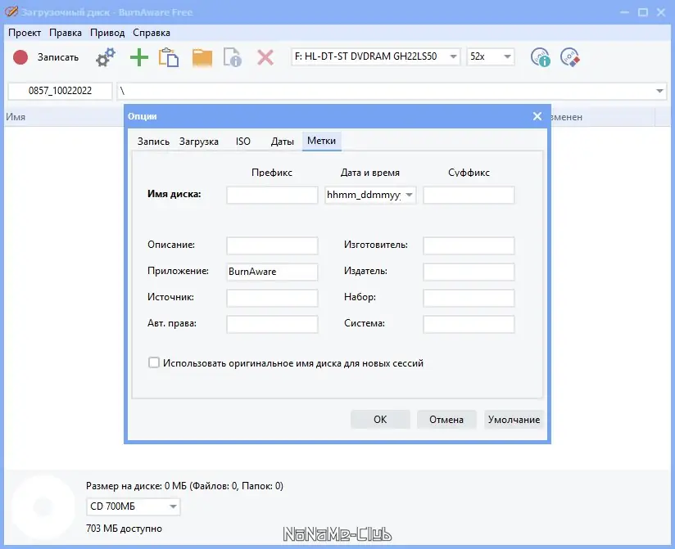Switch to the Загрузка tab
Screen dimensions: 675x549
(199, 142)
